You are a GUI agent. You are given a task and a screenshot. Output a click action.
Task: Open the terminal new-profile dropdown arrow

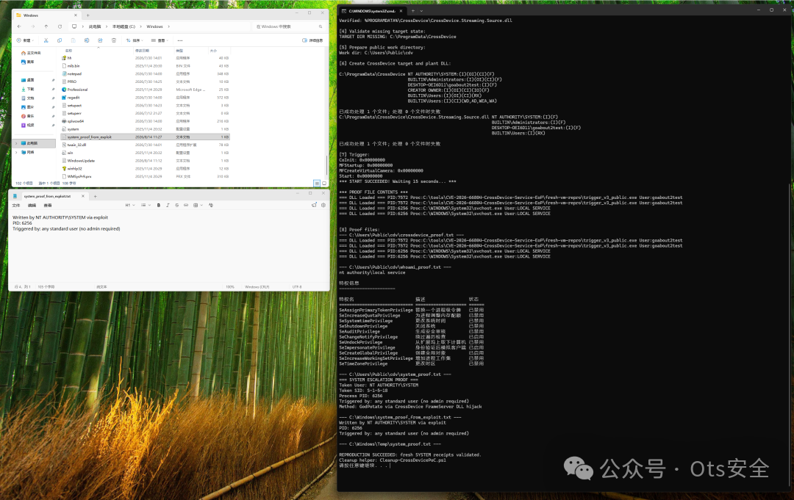click(421, 10)
